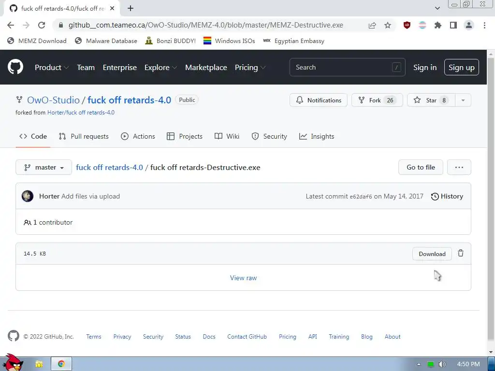Click Horter's avatar image

tap(28, 196)
